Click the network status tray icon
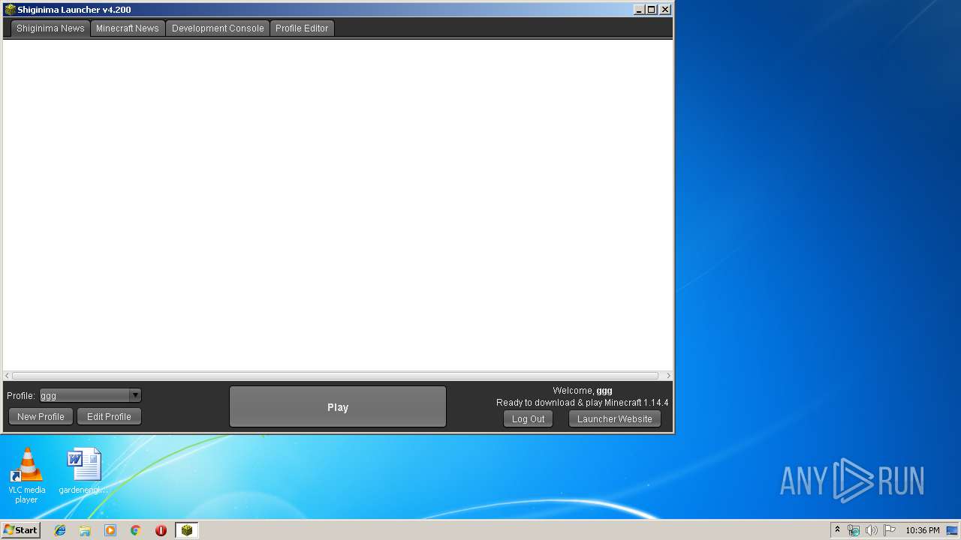This screenshot has height=540, width=961. (x=854, y=530)
